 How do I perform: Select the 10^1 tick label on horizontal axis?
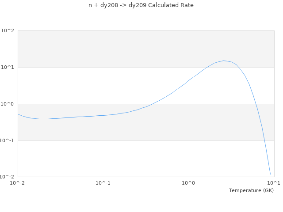coord(274,183)
